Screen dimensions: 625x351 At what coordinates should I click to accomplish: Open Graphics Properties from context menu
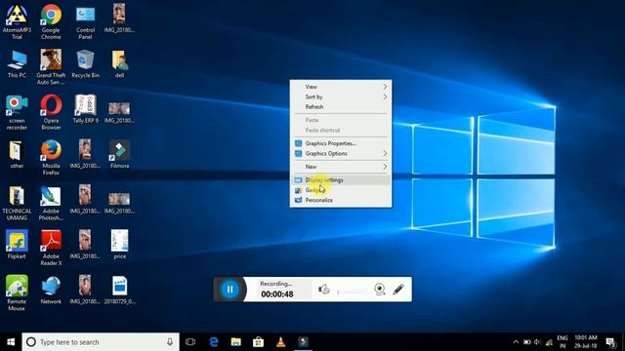click(341, 143)
